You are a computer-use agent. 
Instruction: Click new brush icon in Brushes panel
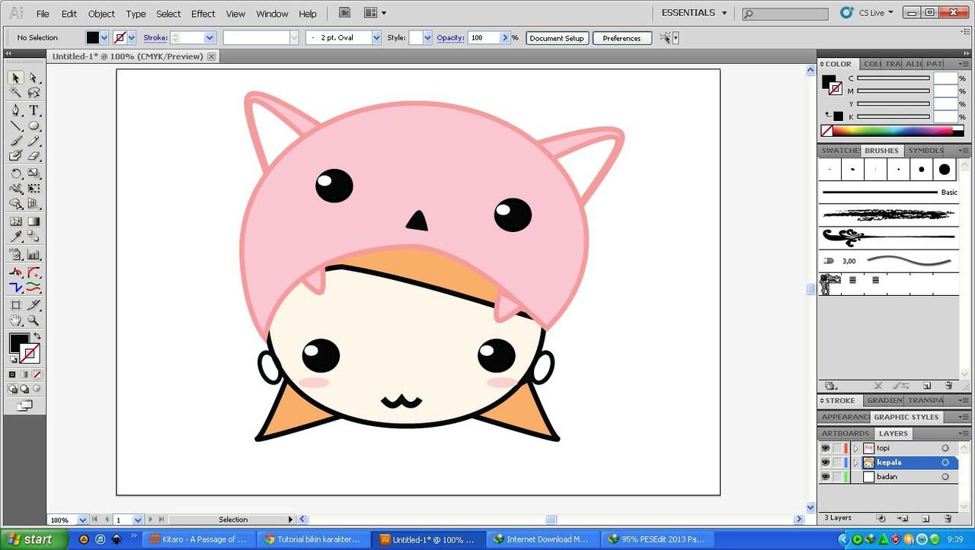927,386
